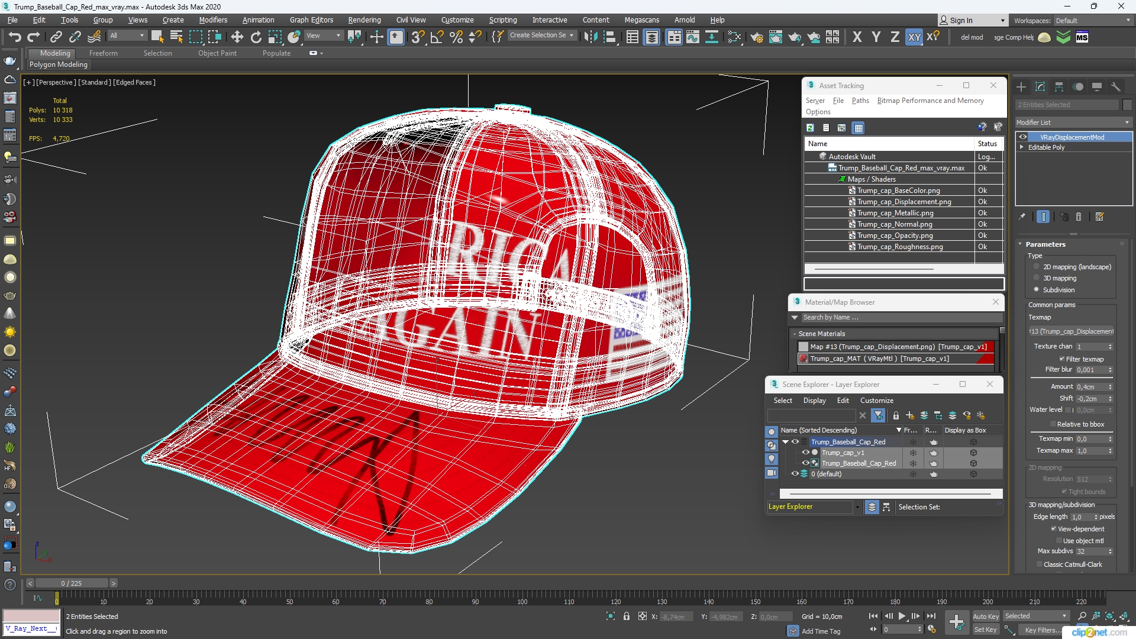Undo the last action in the main toolbar

pos(14,37)
